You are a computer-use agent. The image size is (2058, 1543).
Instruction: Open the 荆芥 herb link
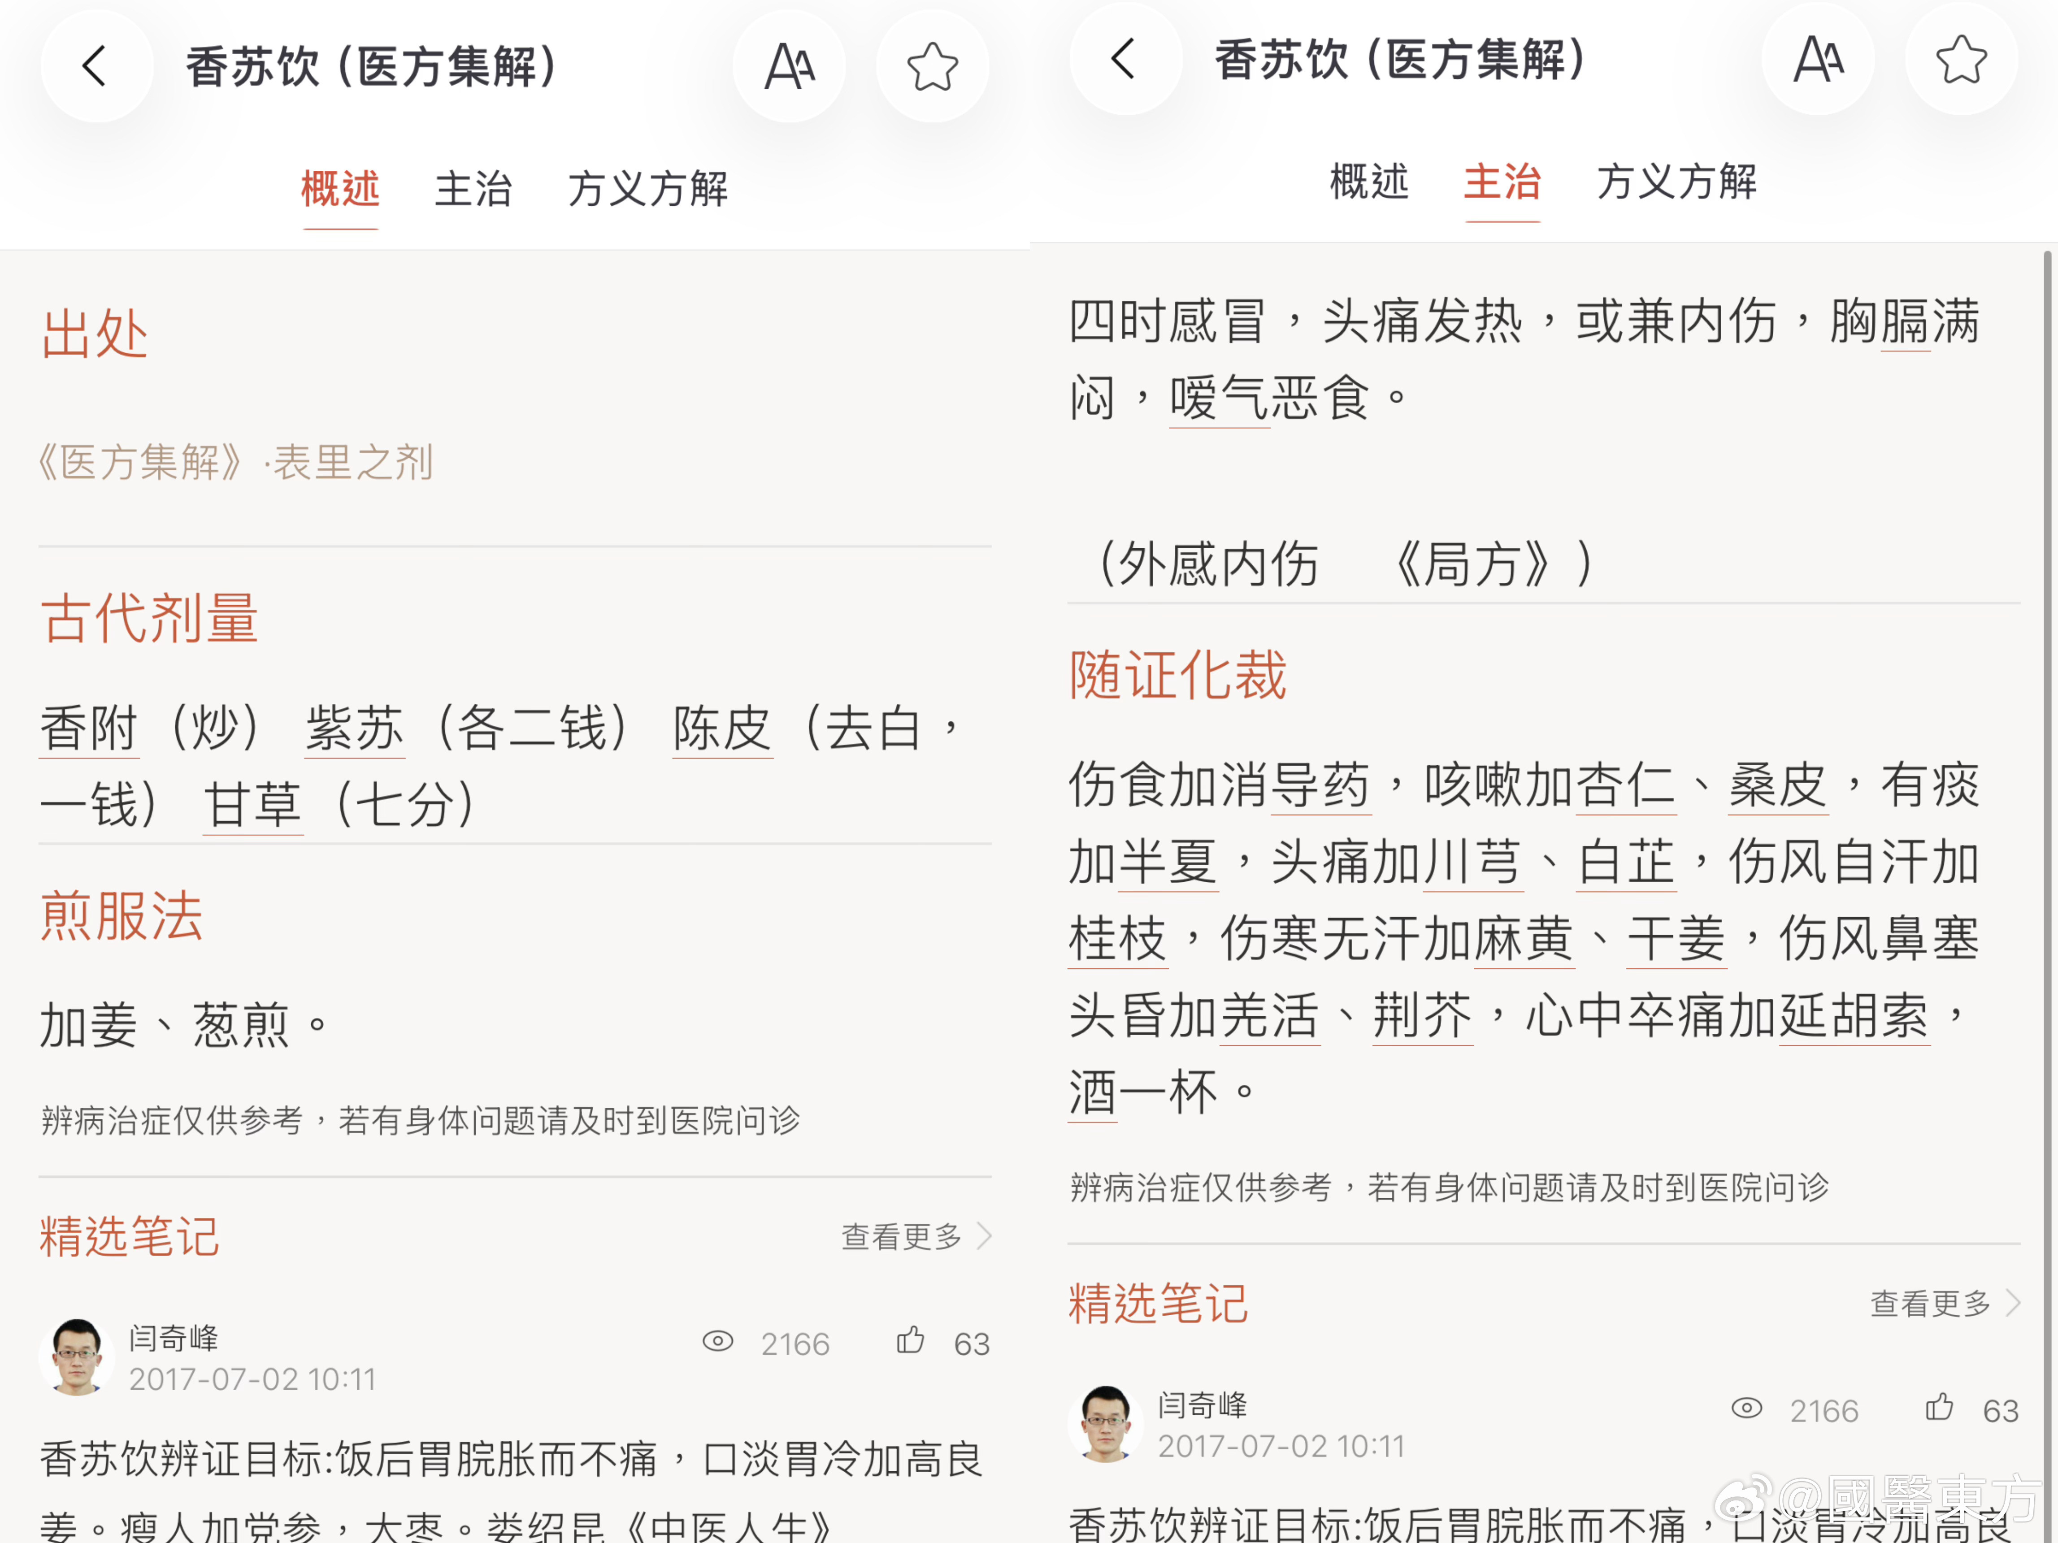(x=1423, y=1016)
